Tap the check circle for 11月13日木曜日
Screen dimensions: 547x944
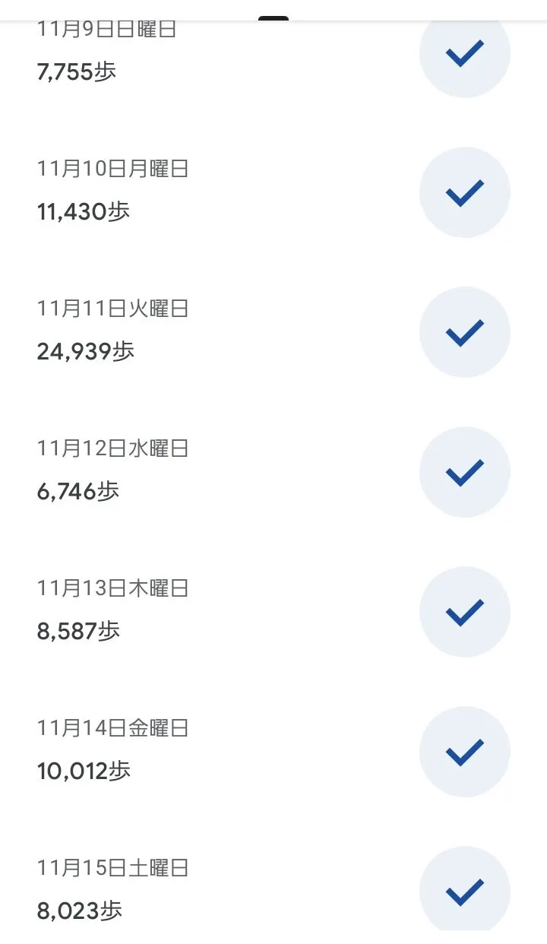point(464,612)
